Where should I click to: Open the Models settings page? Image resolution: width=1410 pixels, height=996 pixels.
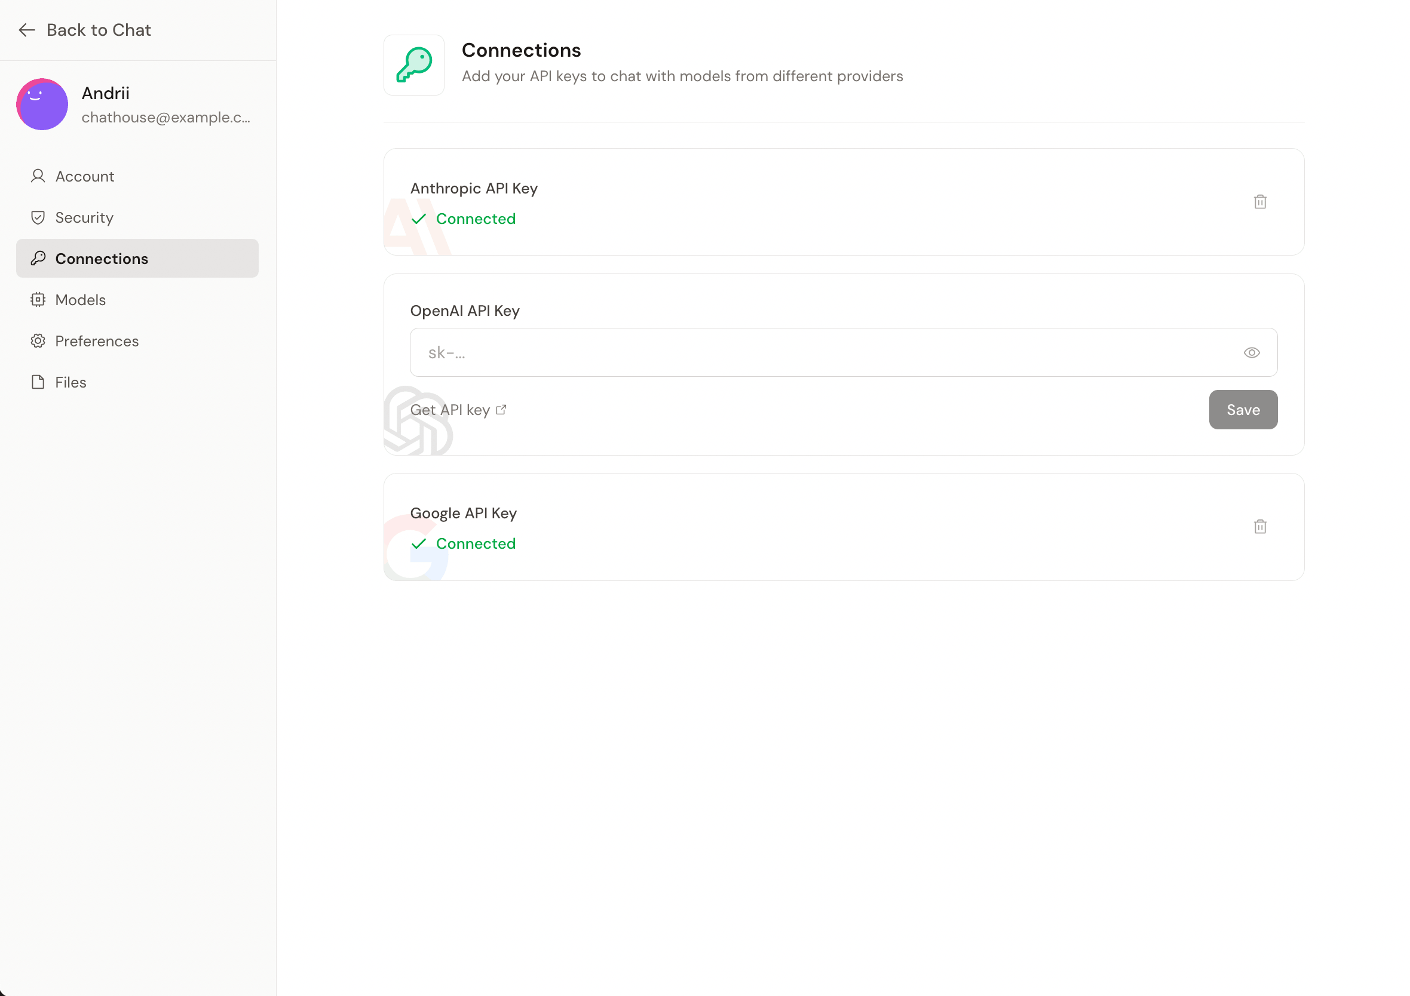pyautogui.click(x=81, y=300)
